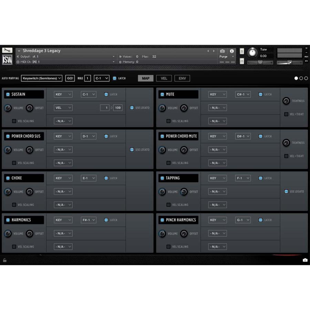Open the Purge menu
This screenshot has width=310, height=310.
click(x=227, y=56)
